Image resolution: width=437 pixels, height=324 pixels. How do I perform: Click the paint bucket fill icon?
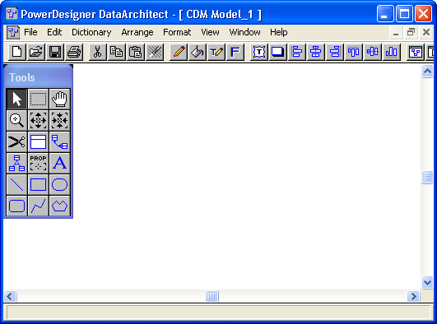tap(198, 52)
